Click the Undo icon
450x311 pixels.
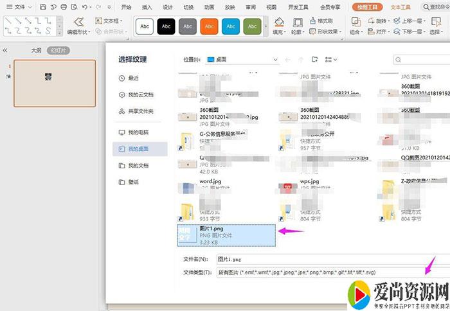pos(85,7)
